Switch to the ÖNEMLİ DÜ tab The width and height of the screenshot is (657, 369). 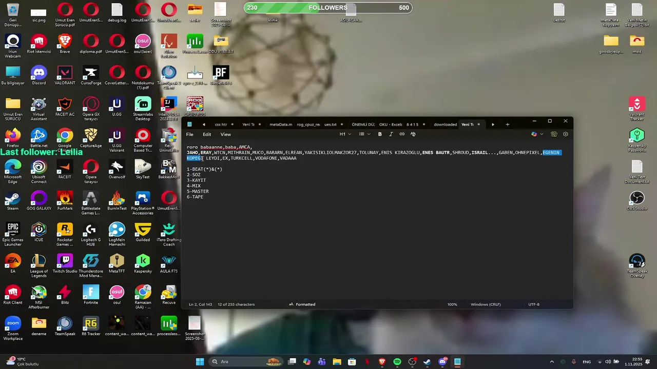pos(363,125)
